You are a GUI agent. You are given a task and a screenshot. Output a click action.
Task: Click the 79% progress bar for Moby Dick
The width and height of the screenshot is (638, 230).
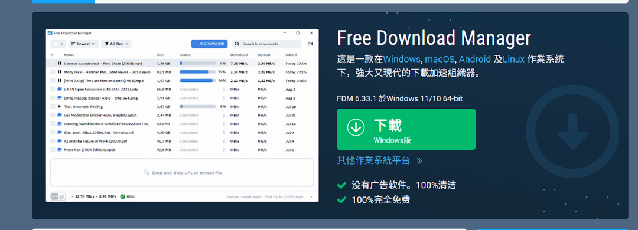tap(197, 72)
